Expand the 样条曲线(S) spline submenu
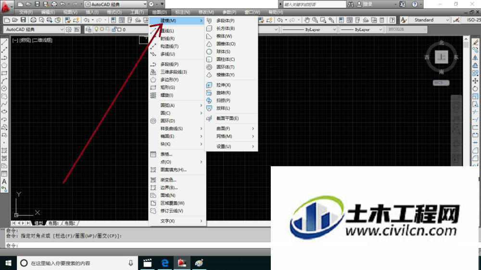The height and width of the screenshot is (270, 481). [177, 128]
